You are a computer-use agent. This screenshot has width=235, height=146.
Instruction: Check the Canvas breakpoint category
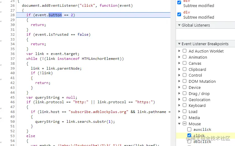tap(185, 63)
